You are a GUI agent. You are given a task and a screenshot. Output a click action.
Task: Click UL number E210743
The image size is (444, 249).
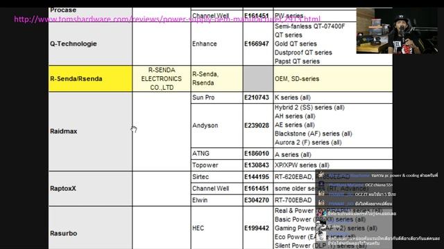[x=257, y=98]
